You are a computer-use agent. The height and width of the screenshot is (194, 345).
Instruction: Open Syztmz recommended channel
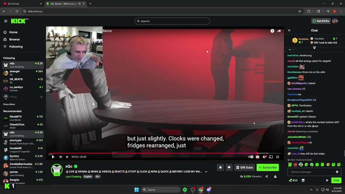coord(23,158)
